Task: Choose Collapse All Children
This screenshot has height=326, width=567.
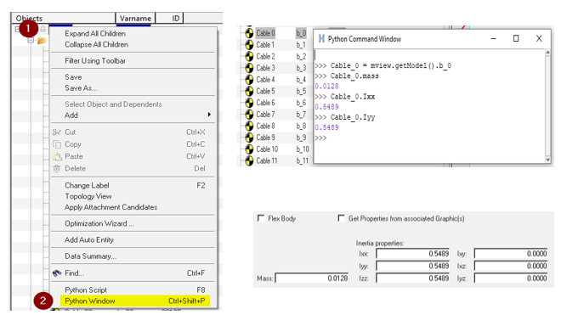Action: click(97, 44)
